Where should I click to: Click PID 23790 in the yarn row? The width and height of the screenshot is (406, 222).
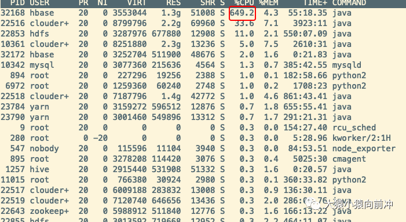pyautogui.click(x=13, y=117)
